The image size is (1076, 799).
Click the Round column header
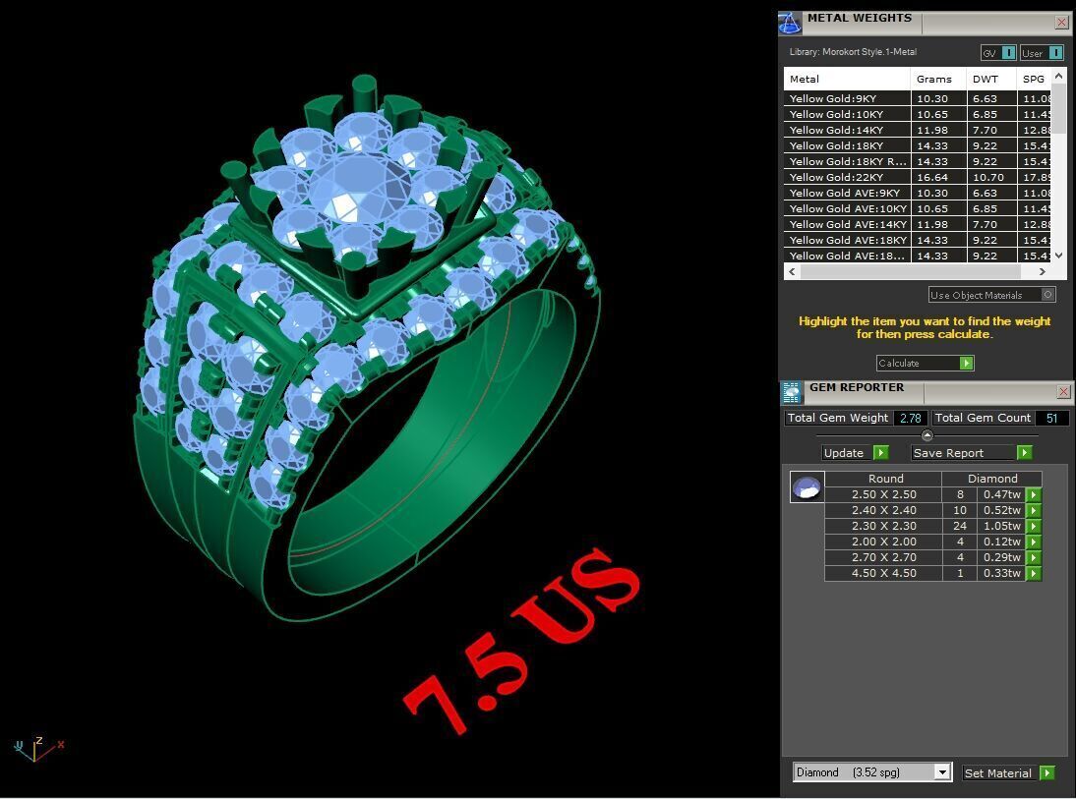[885, 479]
